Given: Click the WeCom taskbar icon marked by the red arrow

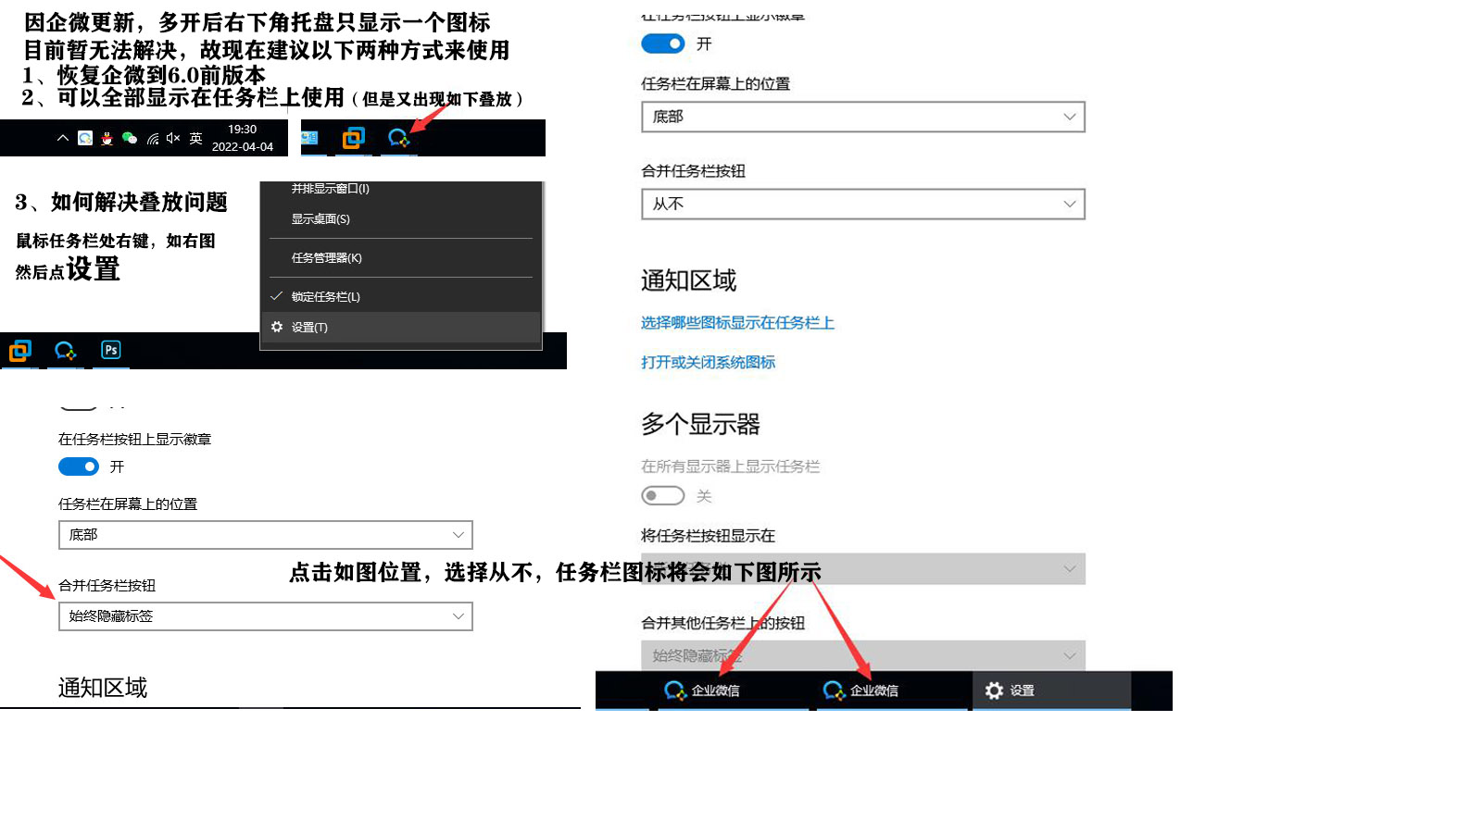Looking at the screenshot, I should click(x=399, y=139).
